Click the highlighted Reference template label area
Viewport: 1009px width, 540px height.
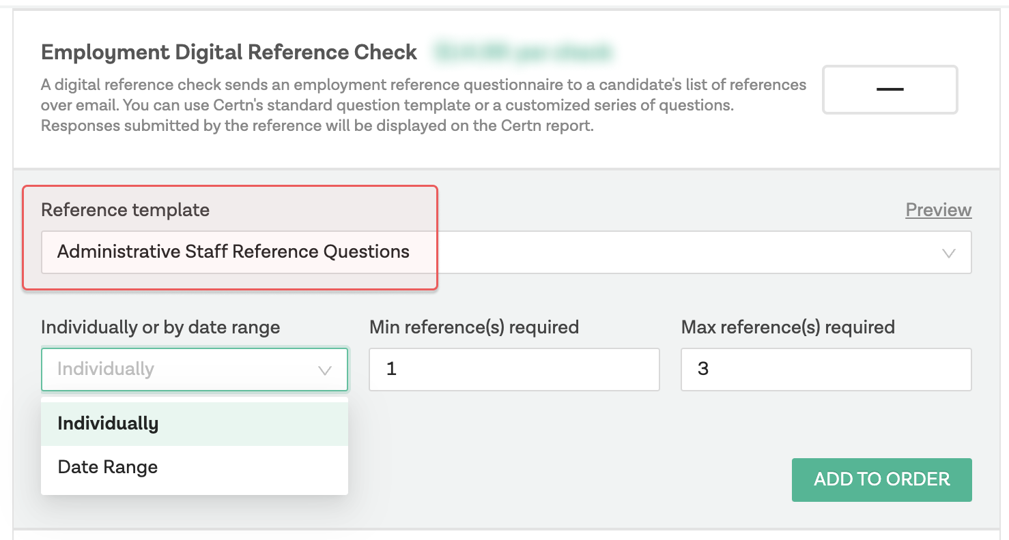click(x=126, y=209)
